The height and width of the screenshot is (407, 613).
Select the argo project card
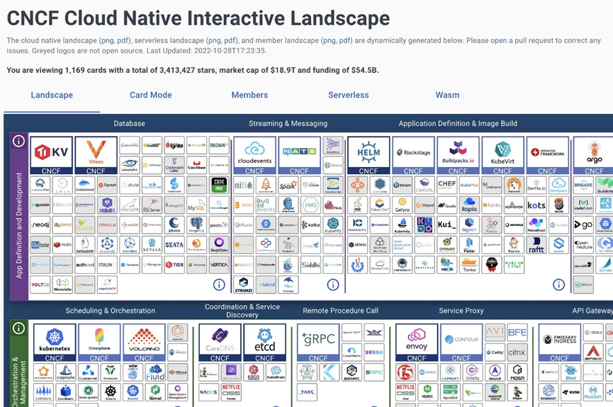pos(594,155)
